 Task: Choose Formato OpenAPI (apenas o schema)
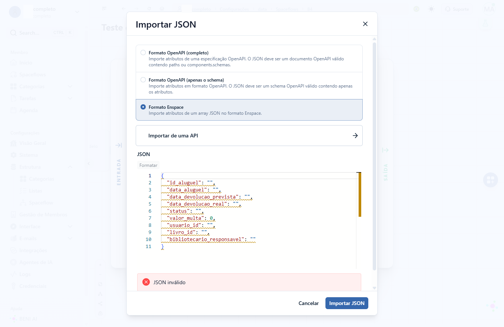(x=143, y=80)
